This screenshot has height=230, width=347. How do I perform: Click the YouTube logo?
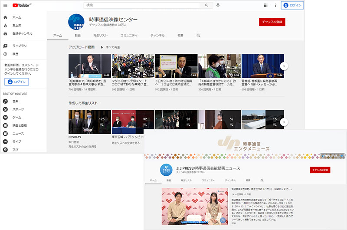21,5
